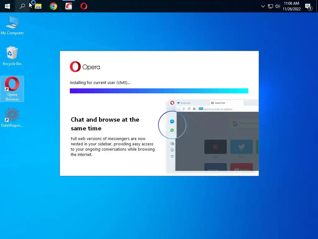Click Netflix speed dial tile
The width and height of the screenshot is (318, 239).
click(x=216, y=147)
